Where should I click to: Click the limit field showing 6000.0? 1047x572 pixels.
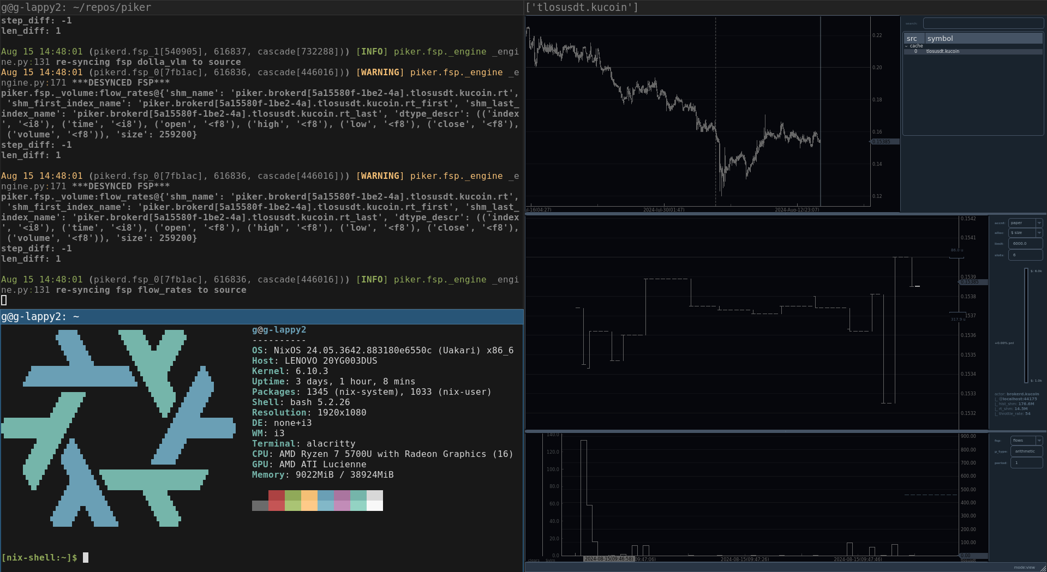pos(1025,244)
